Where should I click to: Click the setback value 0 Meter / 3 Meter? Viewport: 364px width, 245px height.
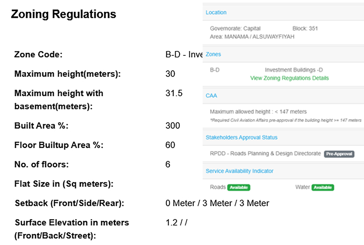click(217, 203)
